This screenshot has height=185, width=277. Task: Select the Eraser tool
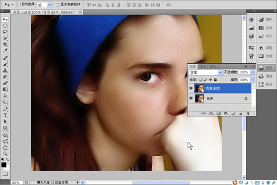click(5, 83)
